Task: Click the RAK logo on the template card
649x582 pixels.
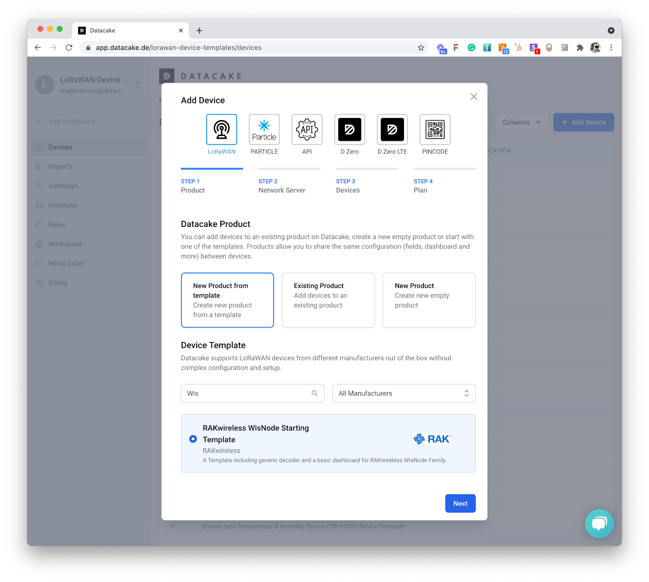Action: coord(432,439)
